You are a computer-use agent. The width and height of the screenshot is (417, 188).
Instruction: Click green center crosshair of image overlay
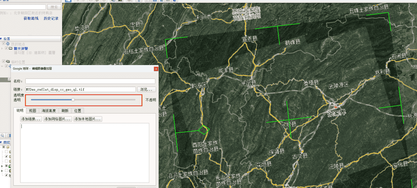[289, 119]
